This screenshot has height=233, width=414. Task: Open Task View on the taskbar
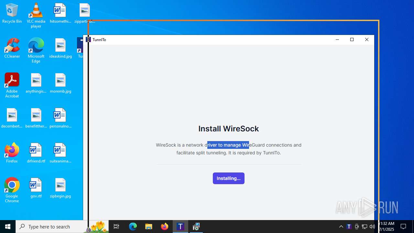pos(116,227)
